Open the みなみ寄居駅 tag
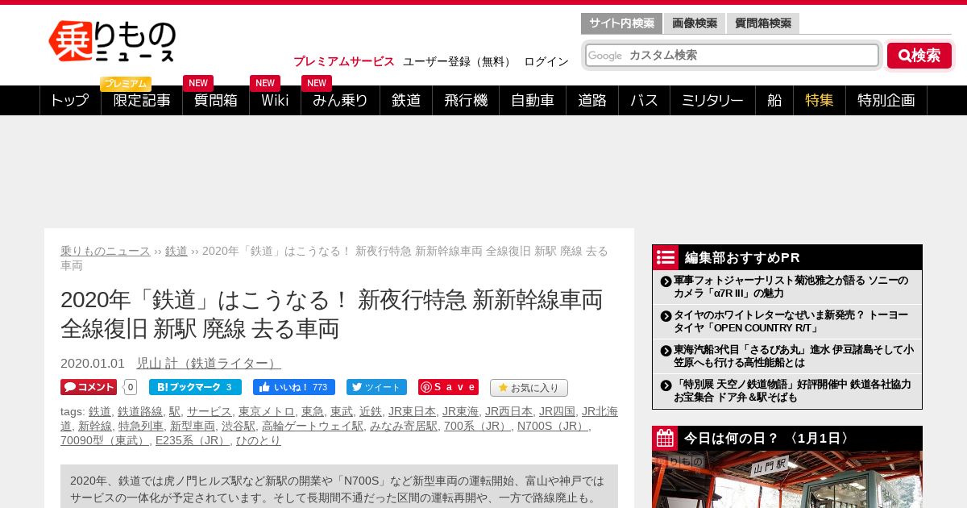Screen dimensions: 967x508 click(404, 426)
